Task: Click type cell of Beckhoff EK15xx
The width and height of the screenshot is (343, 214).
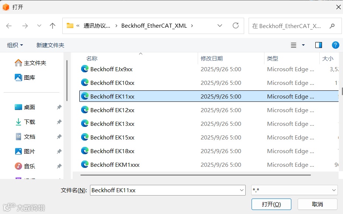Action: (x=291, y=137)
